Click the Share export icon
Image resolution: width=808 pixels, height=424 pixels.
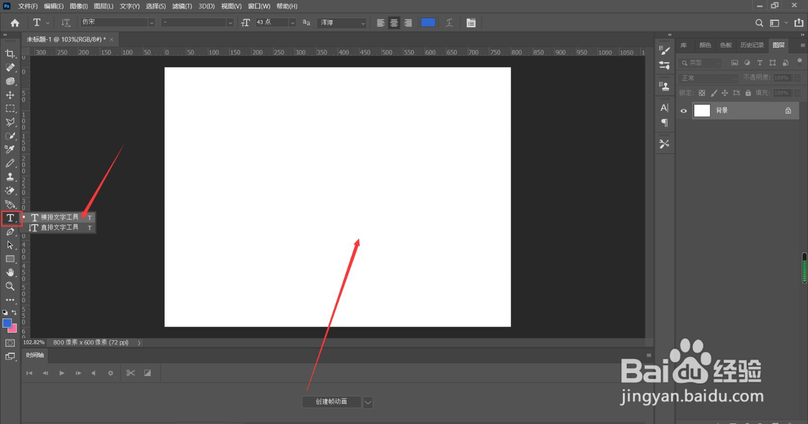[799, 23]
